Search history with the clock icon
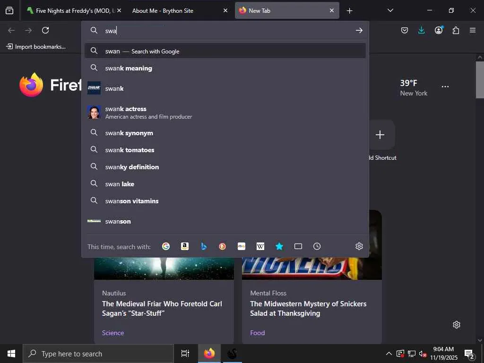 click(x=317, y=246)
